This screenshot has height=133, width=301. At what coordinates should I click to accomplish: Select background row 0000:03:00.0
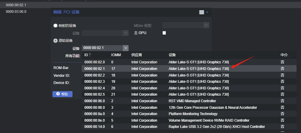pos(16,12)
